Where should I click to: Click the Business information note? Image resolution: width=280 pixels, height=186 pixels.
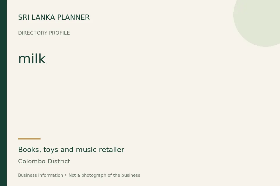click(x=41, y=175)
